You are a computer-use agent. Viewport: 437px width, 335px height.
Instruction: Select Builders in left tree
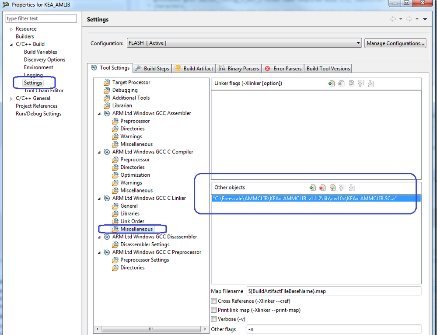25,37
